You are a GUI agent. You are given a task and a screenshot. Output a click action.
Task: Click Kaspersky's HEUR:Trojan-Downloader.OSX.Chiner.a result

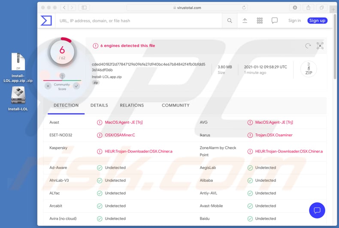(139, 151)
